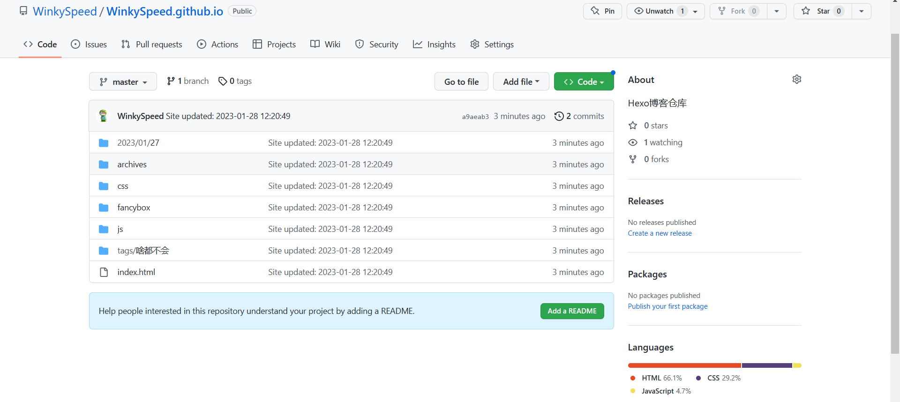Expand the green Code dropdown

click(x=584, y=82)
